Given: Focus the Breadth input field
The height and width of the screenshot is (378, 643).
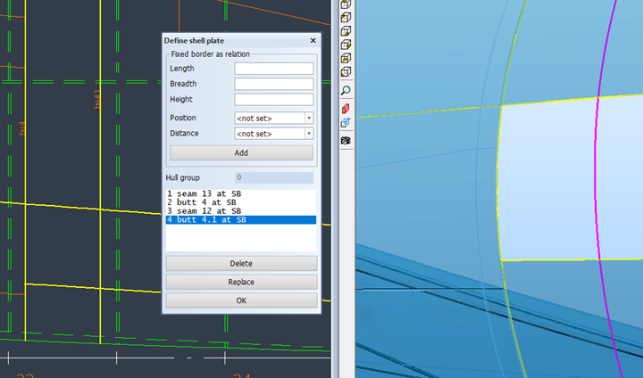Looking at the screenshot, I should 274,84.
